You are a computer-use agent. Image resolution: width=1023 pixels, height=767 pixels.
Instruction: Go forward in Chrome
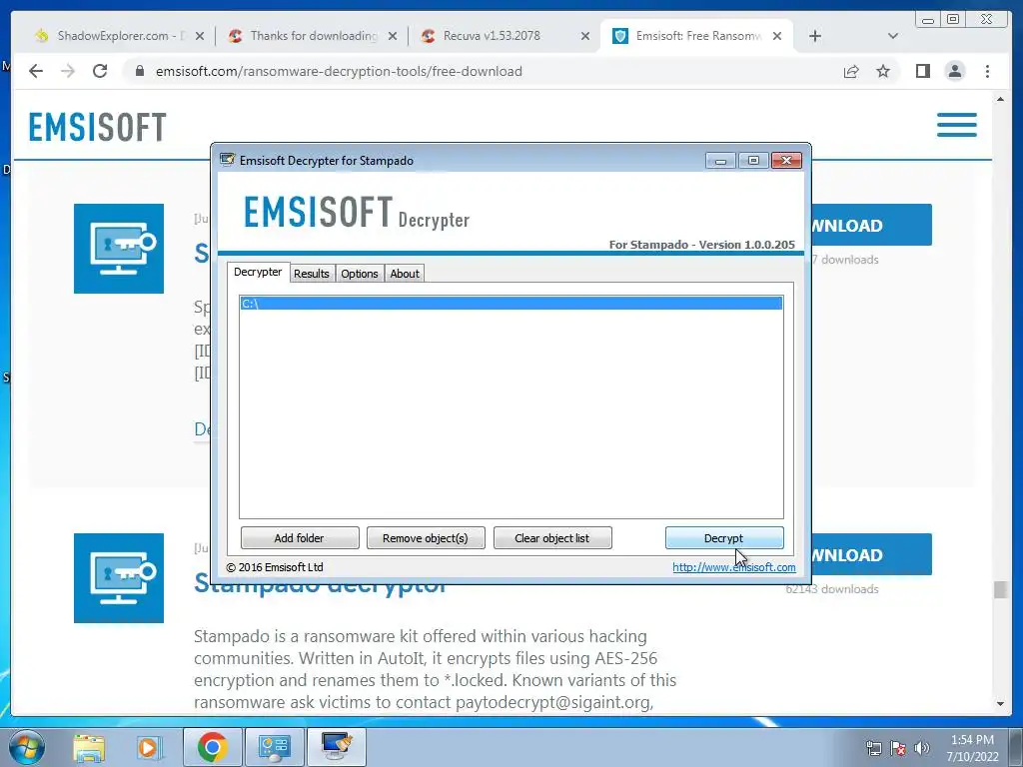pyautogui.click(x=68, y=71)
